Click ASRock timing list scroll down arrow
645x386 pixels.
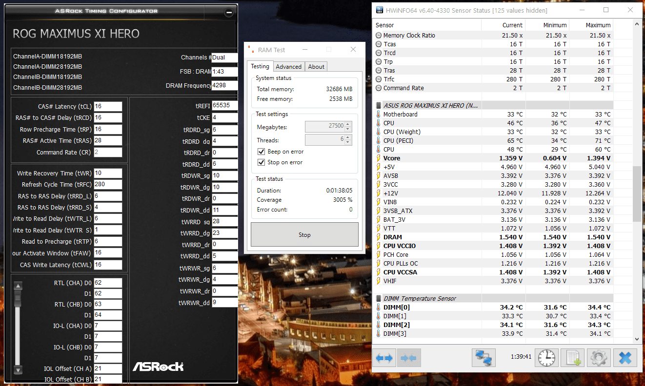(x=18, y=370)
